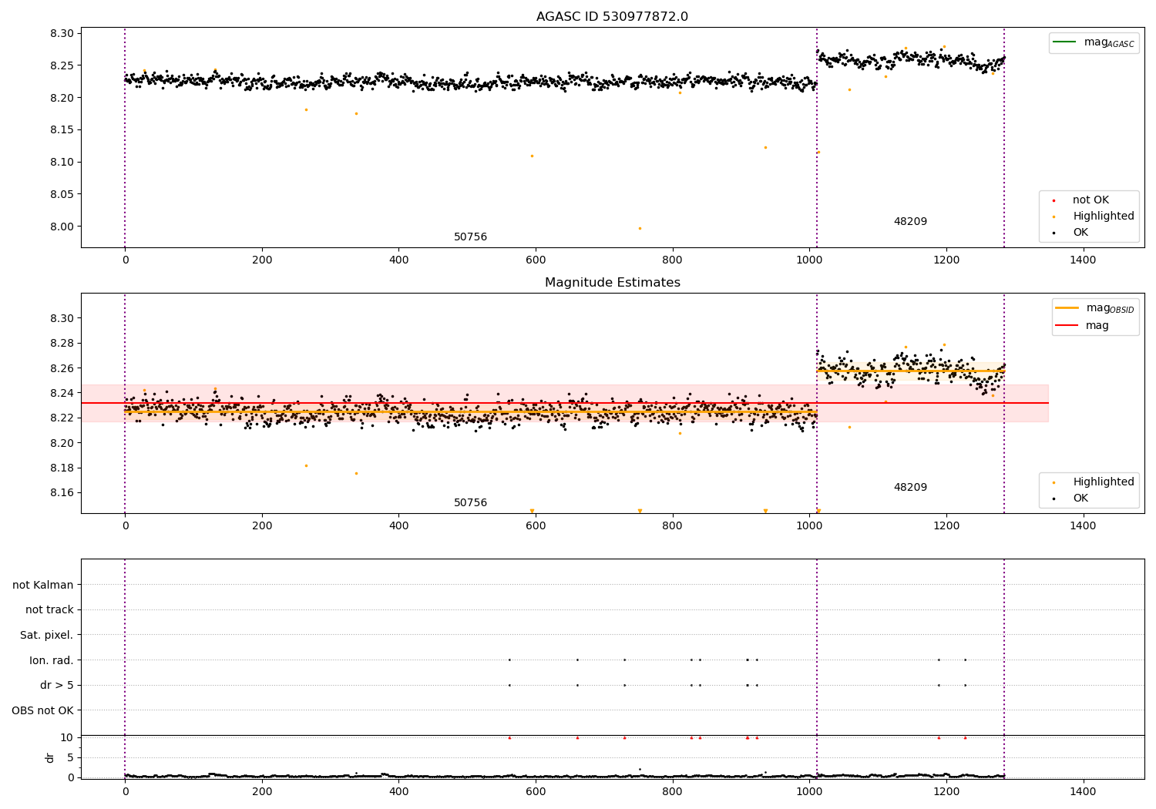Click the '10' tick on the dr axis
This screenshot has width=1156, height=809.
[x=67, y=738]
